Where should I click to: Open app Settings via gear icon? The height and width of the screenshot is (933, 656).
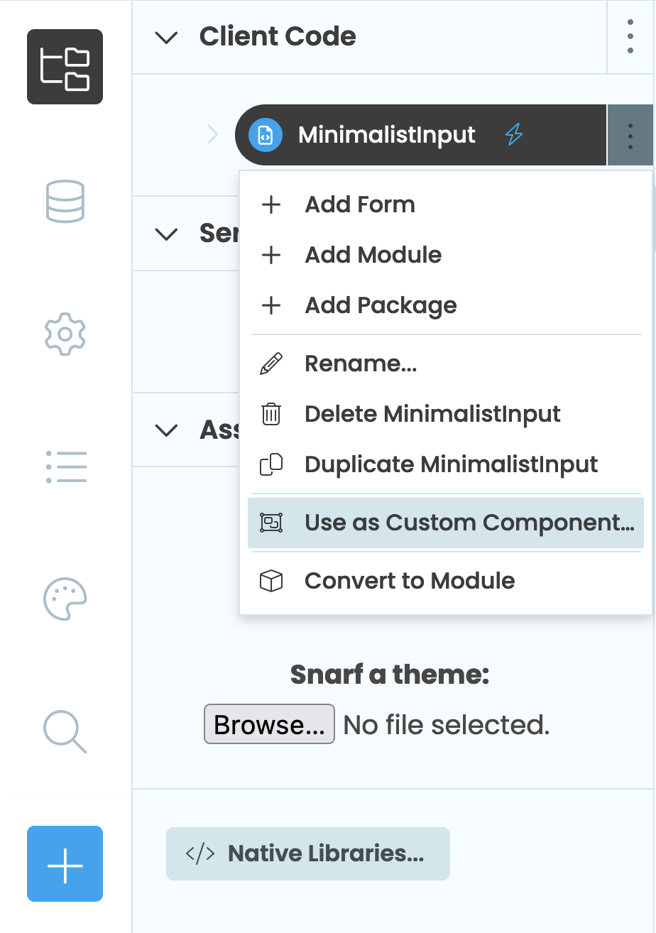click(x=65, y=334)
